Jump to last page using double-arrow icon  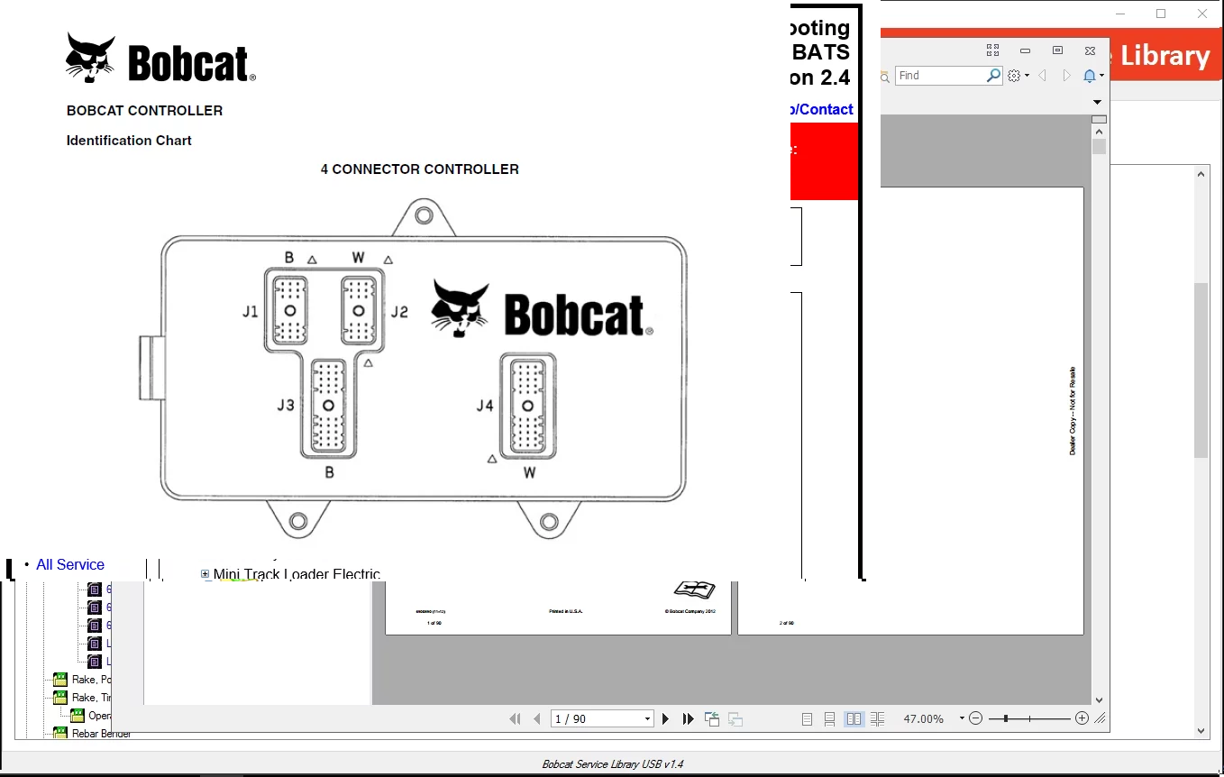tap(688, 718)
